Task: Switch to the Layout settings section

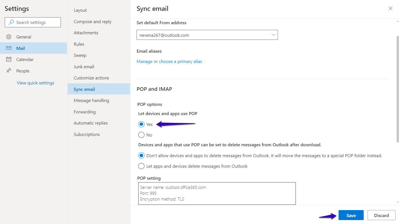Action: (x=80, y=10)
